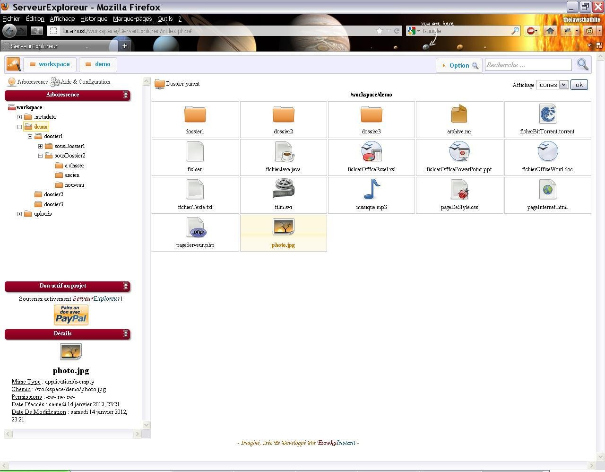Collapse the Arborescence panel header arrow
The height and width of the screenshot is (472, 605).
[x=126, y=95]
